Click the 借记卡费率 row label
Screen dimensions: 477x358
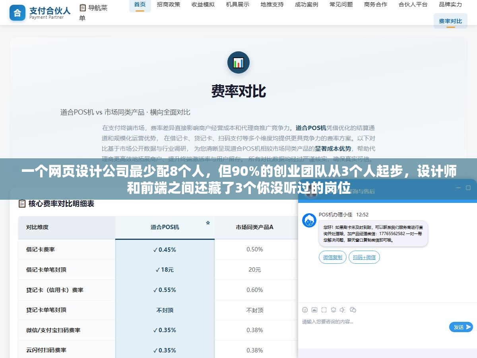tap(41, 249)
